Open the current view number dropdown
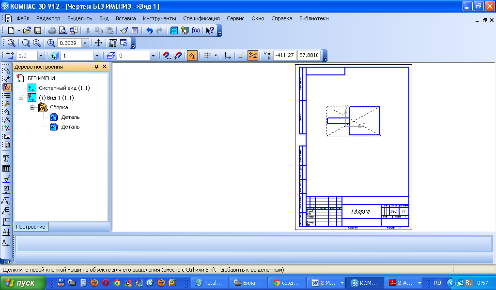 click(x=97, y=56)
